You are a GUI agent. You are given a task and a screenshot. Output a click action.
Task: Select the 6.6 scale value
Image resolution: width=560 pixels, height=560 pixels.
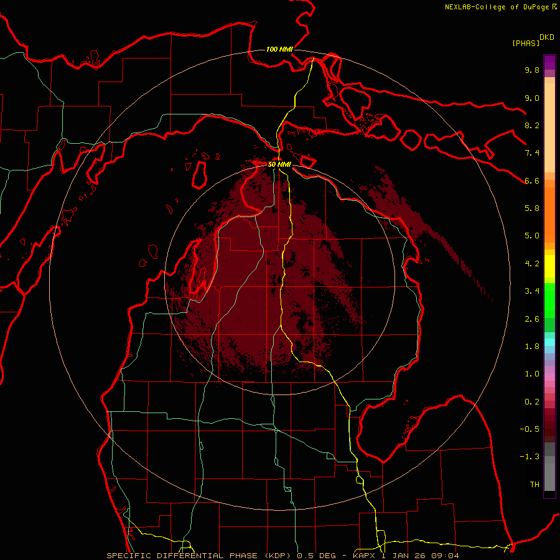(532, 180)
